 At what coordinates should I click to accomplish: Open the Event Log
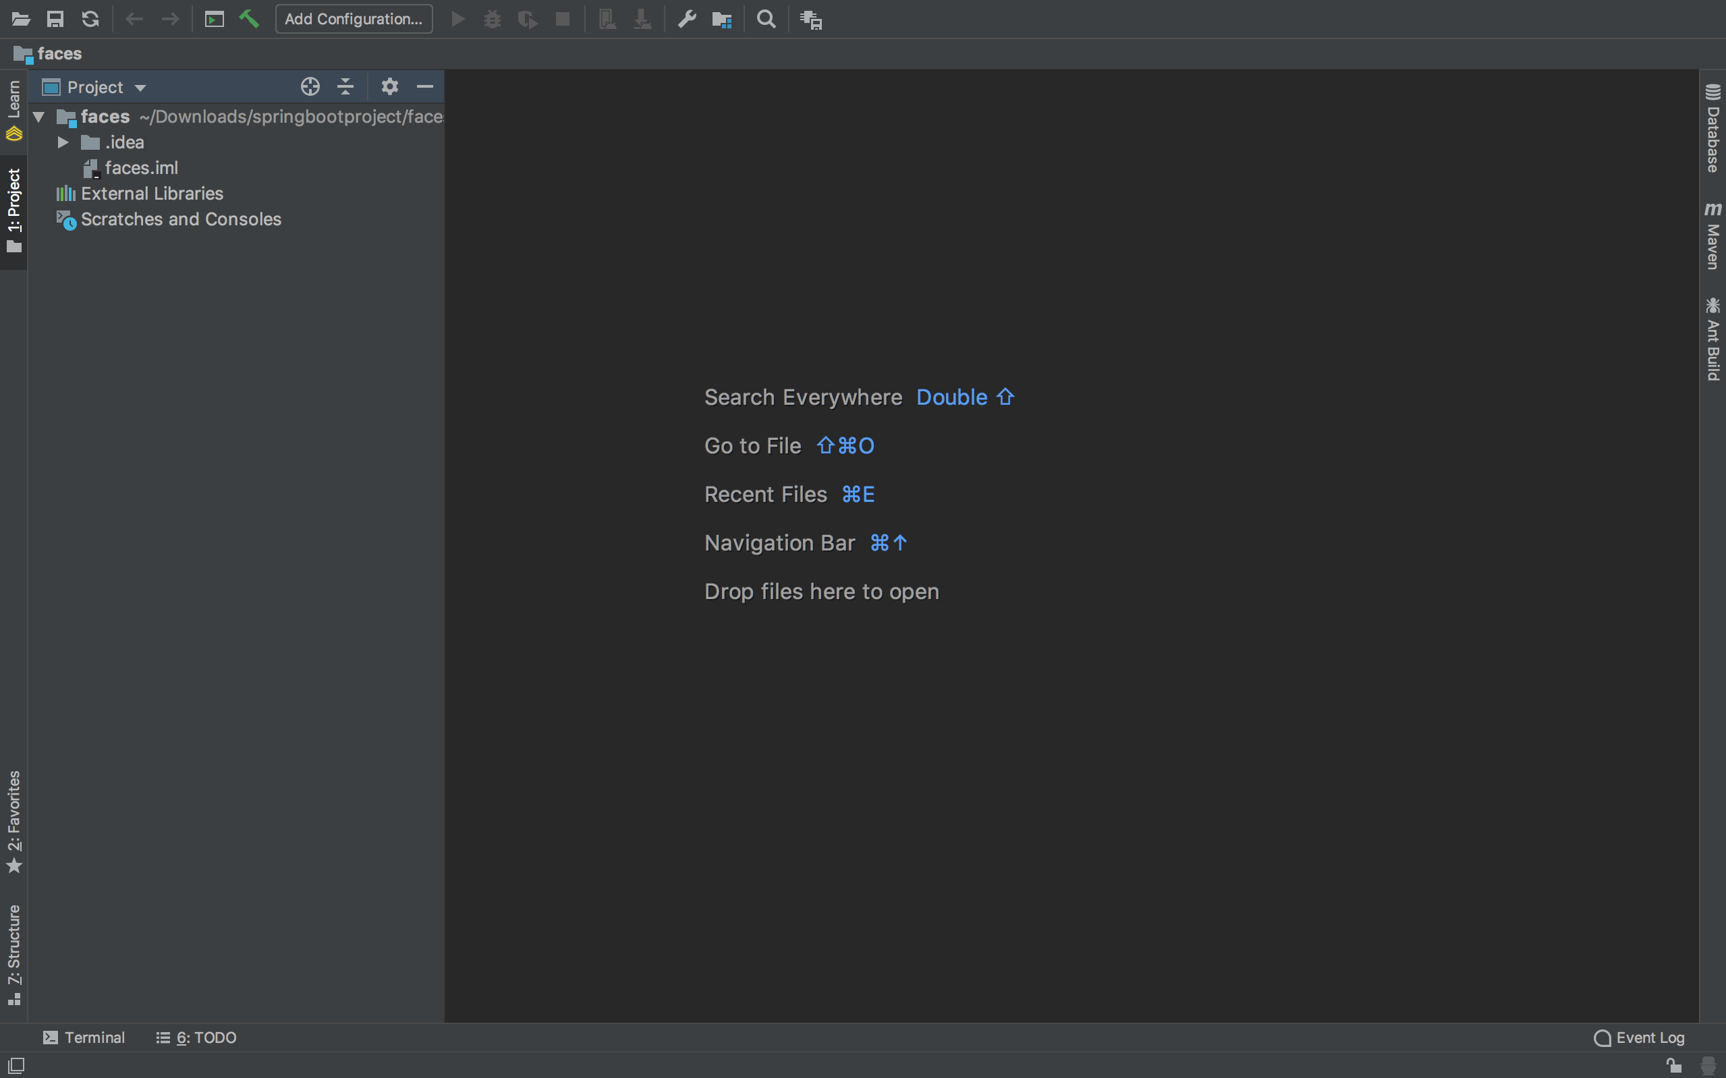1640,1038
